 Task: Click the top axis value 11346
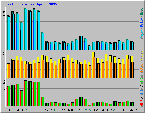(4, 12)
